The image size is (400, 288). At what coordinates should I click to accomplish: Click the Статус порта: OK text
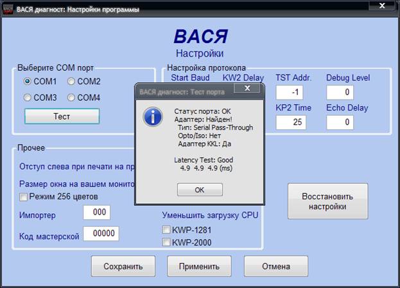pyautogui.click(x=202, y=111)
